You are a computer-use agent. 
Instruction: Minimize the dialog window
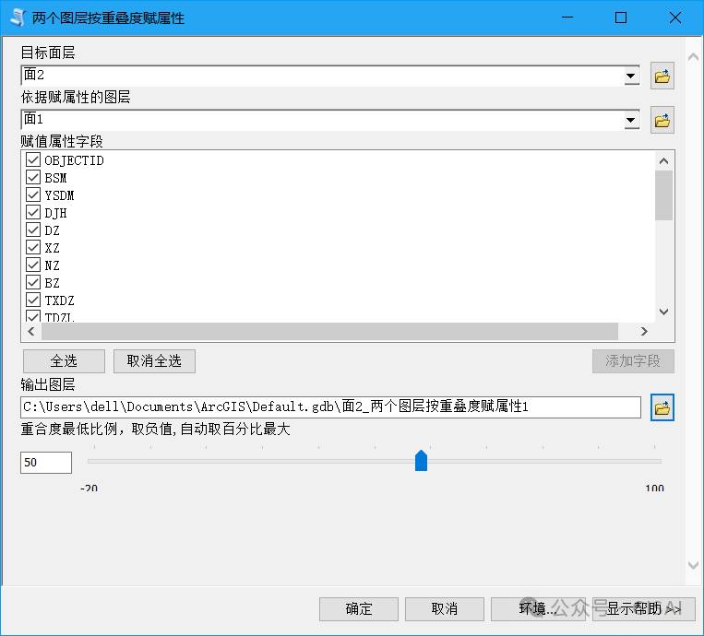point(567,18)
